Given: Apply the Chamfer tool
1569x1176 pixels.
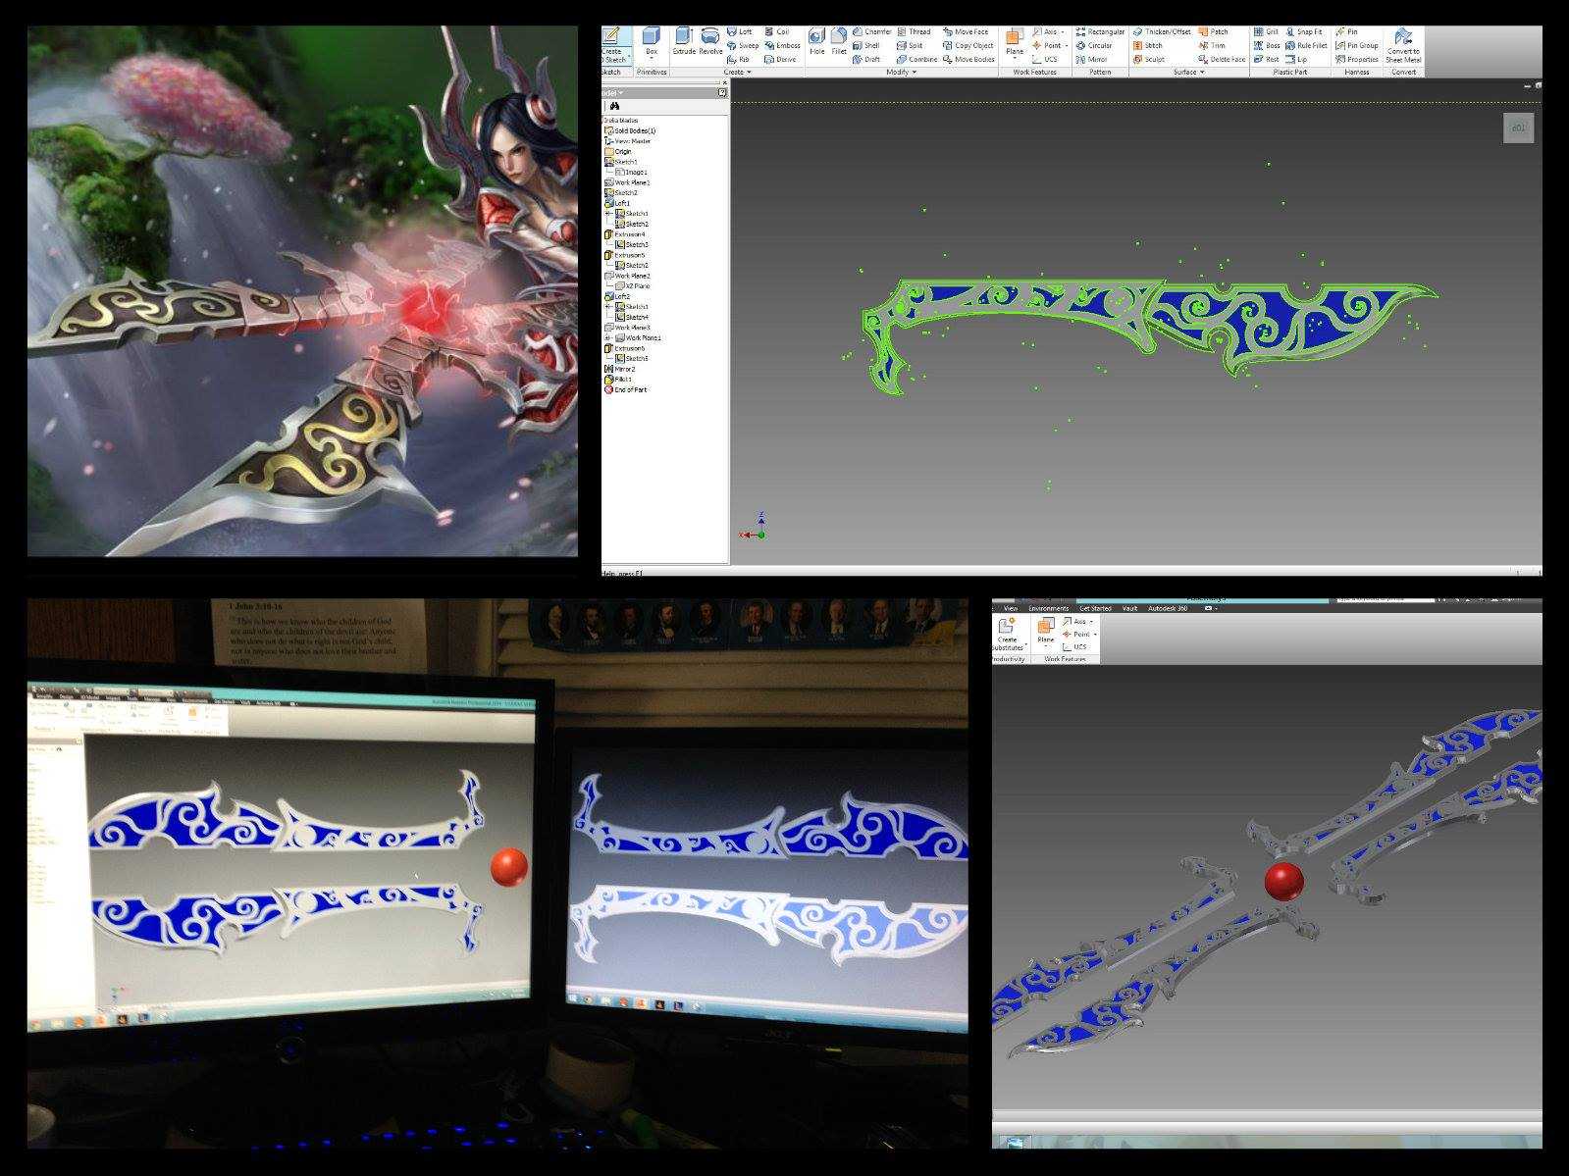Looking at the screenshot, I should pyautogui.click(x=872, y=32).
